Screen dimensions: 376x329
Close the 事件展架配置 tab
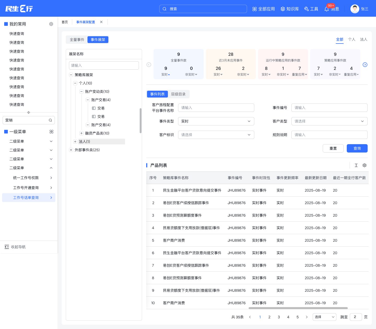(101, 22)
